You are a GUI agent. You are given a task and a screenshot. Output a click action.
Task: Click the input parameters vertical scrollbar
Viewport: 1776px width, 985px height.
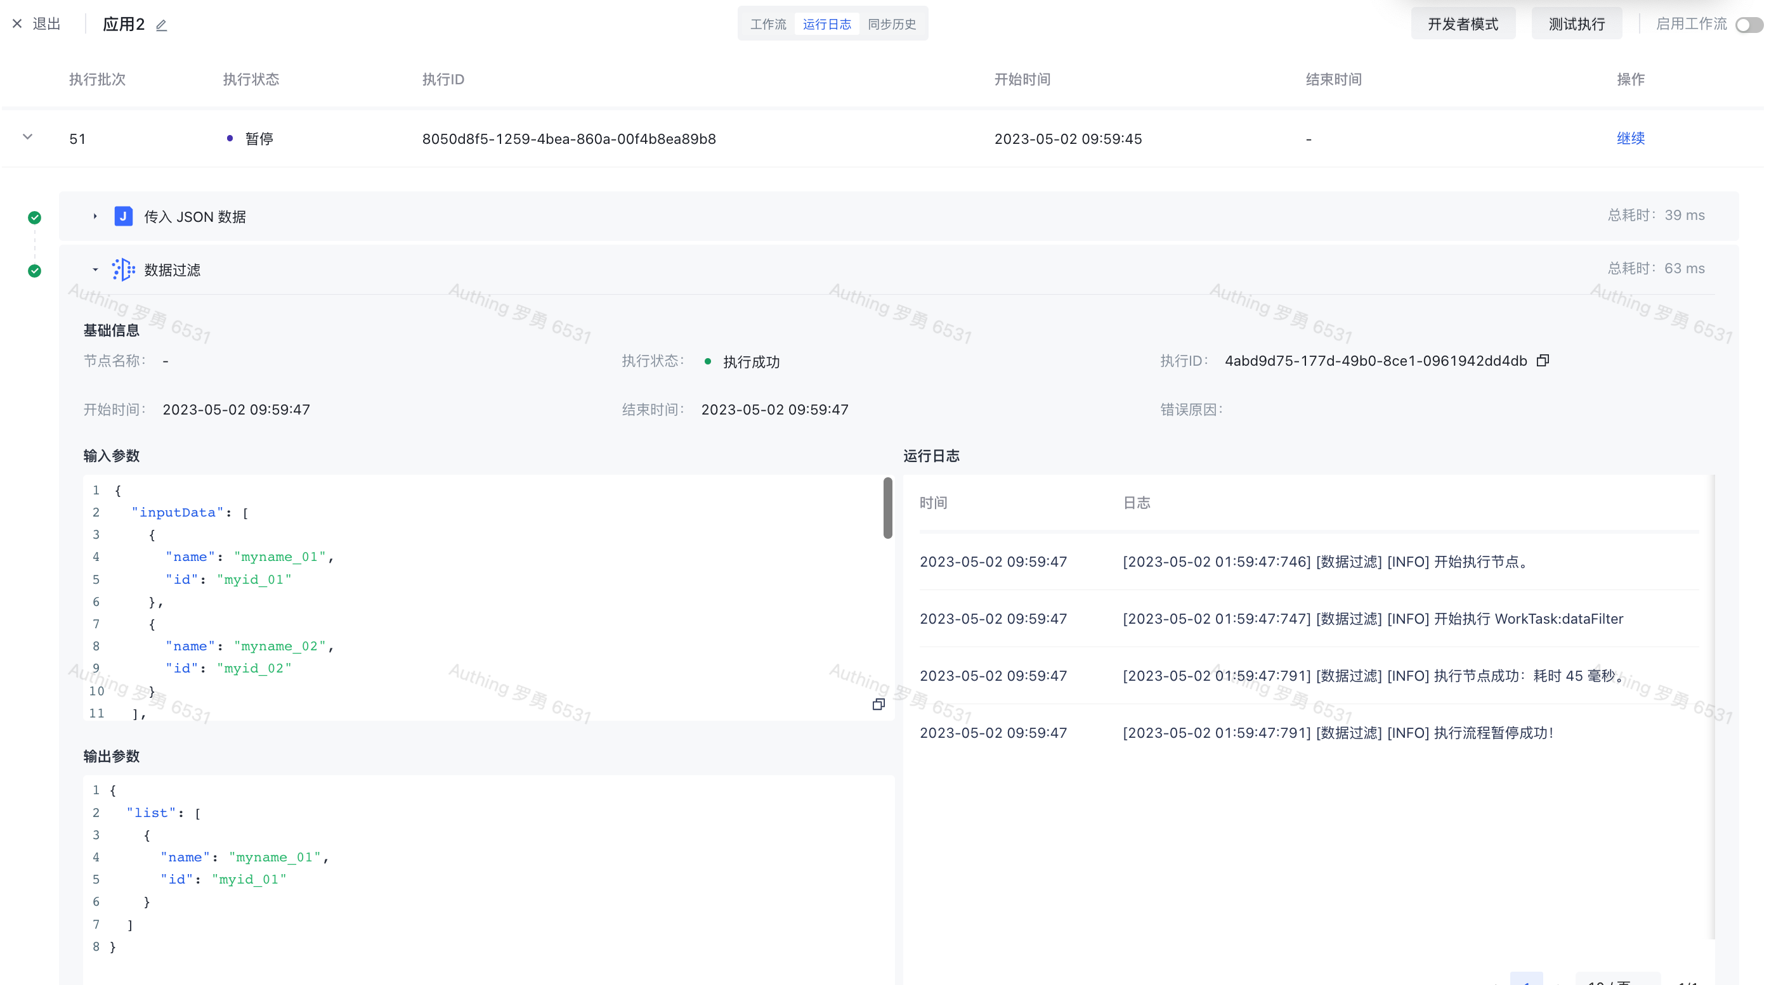tap(887, 508)
